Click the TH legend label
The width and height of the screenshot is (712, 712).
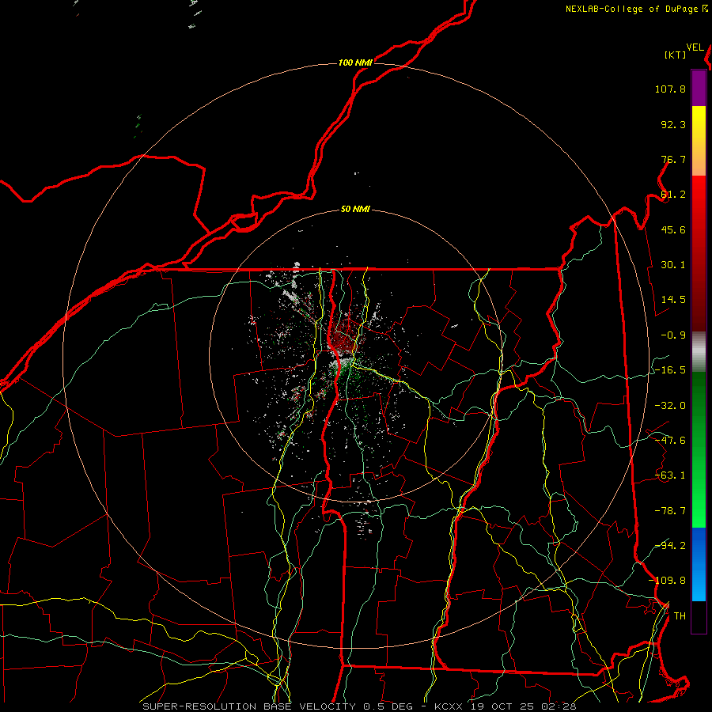[680, 616]
